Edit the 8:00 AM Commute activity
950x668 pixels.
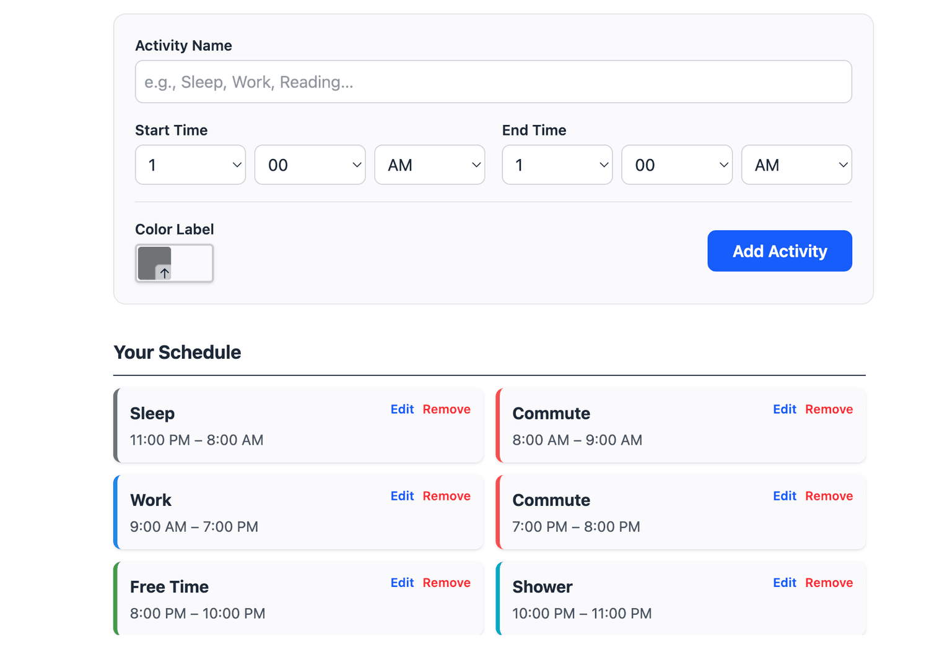(785, 409)
